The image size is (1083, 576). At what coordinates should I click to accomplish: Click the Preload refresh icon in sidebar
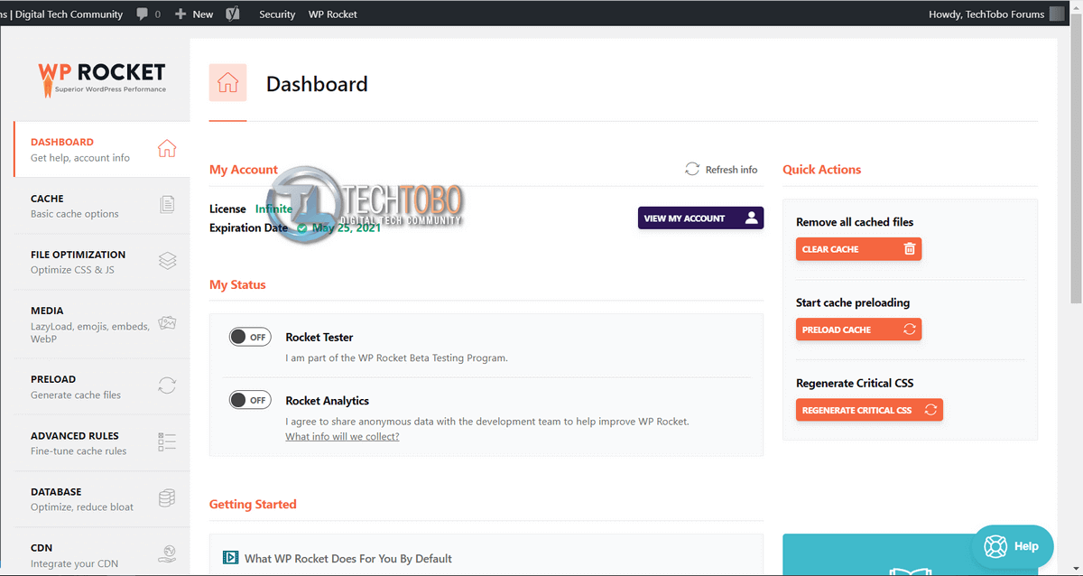point(167,386)
